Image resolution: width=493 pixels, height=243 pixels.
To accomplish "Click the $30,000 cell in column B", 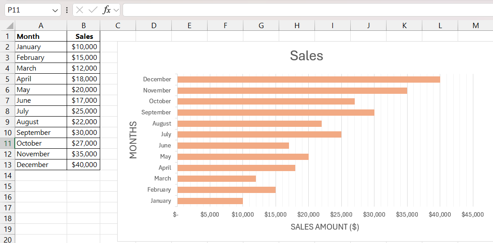I will (x=83, y=132).
